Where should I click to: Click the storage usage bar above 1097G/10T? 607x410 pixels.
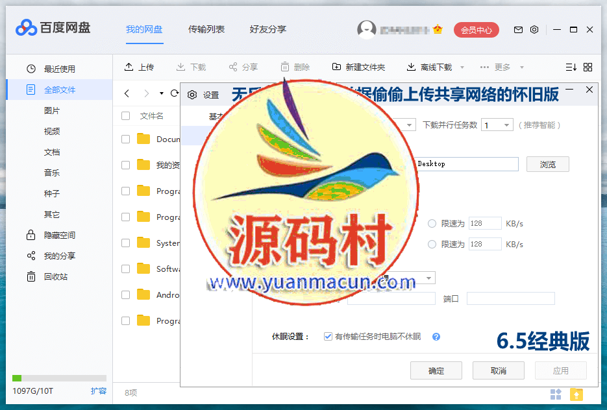pos(59,377)
